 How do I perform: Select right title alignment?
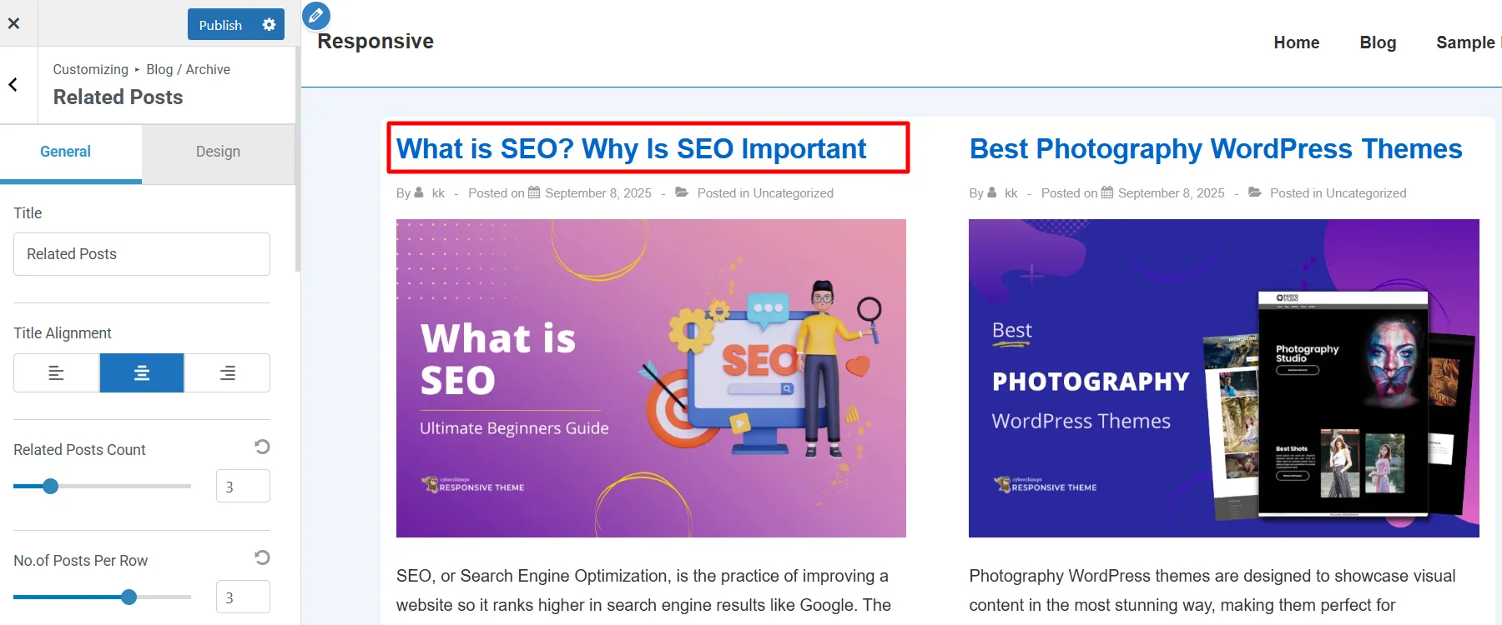pyautogui.click(x=227, y=372)
